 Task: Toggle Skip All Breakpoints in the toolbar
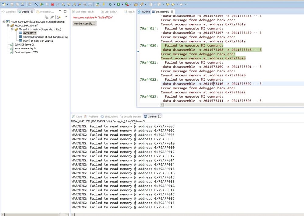pyautogui.click(x=36, y=4)
